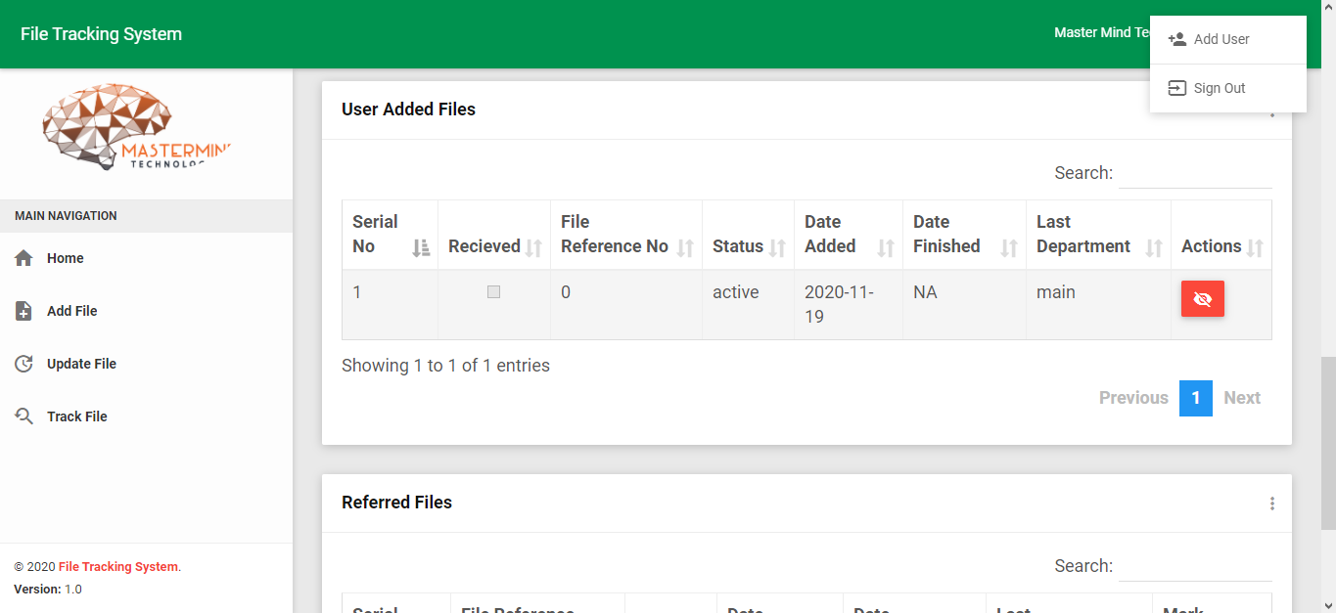Sort table by Serial No column
This screenshot has height=613, width=1336.
[390, 235]
